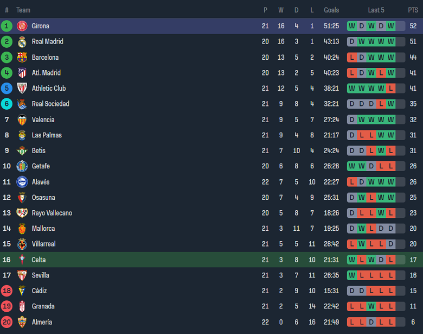Viewport: 423px width, 334px height.
Task: Open the Real Sociedad team page
Action: coord(50,104)
